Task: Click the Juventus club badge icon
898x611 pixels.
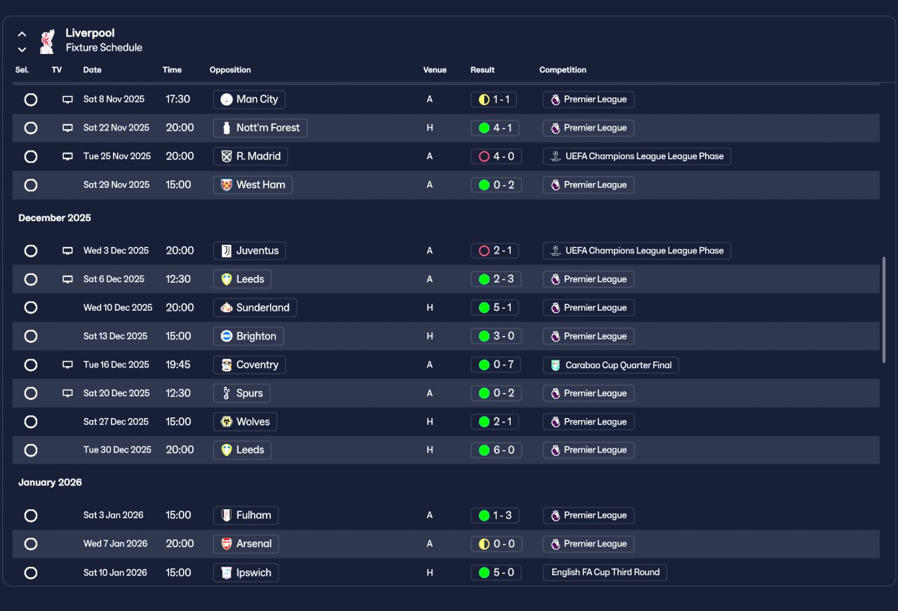Action: (227, 250)
